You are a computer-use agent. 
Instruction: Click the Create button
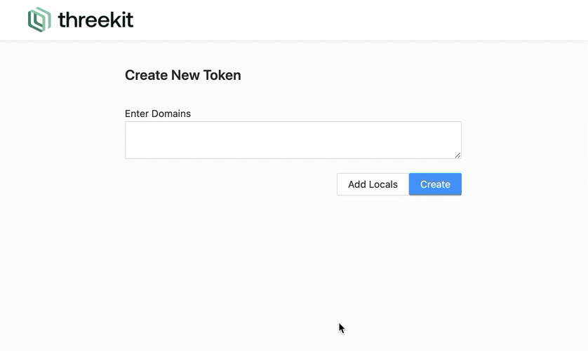pos(435,184)
